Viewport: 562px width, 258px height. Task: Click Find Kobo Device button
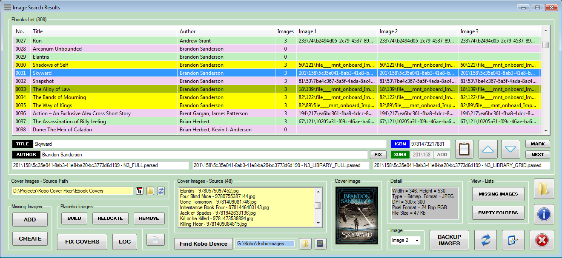(203, 244)
